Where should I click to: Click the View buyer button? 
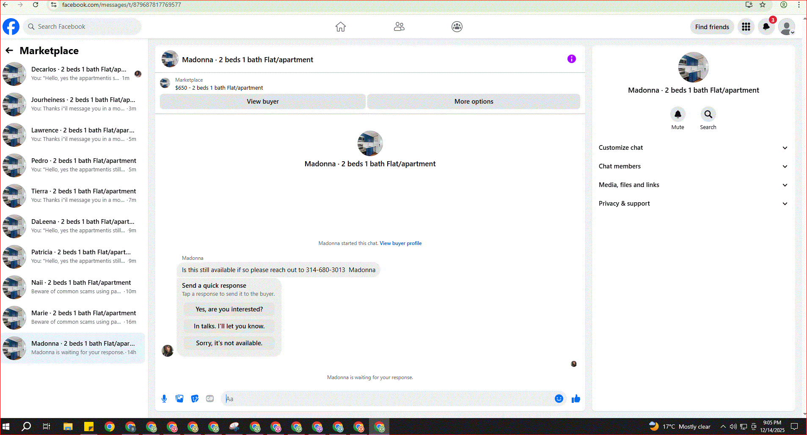[263, 102]
